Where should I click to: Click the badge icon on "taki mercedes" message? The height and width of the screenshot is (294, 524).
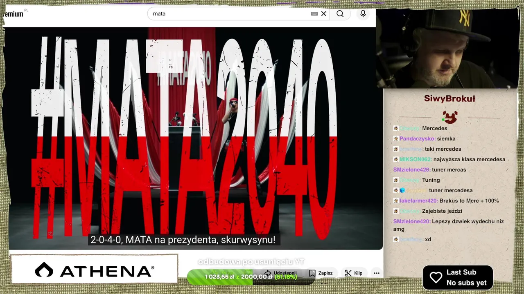pos(396,149)
